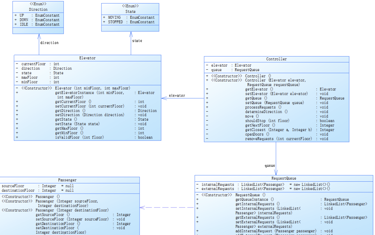Click the 'currentFloor : int' attribute
This screenshot has width=375, height=235.
pos(38,64)
